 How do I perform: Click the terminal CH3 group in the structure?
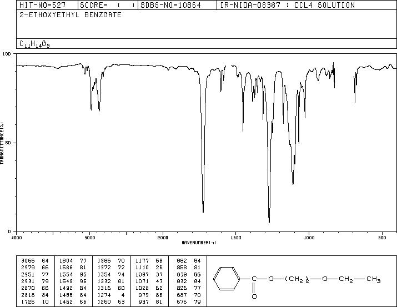click(x=374, y=279)
